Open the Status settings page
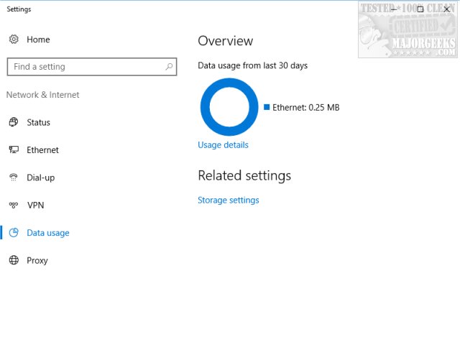This screenshot has height=363, width=460. [x=38, y=122]
